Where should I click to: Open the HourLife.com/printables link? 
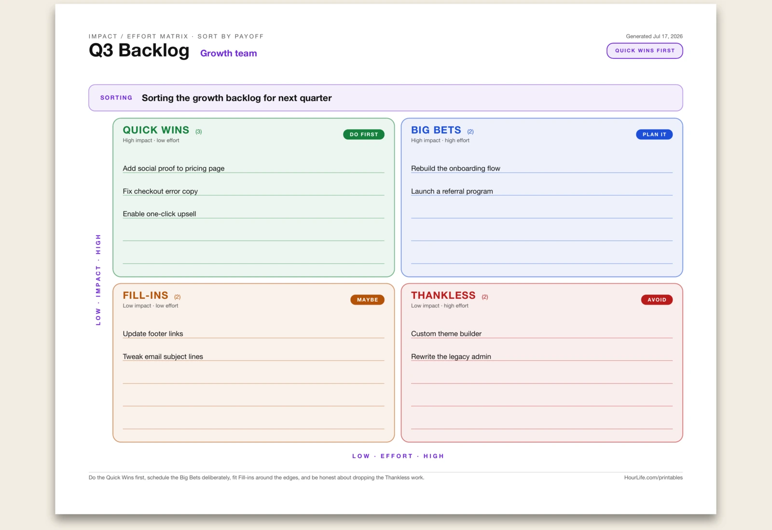pyautogui.click(x=653, y=477)
